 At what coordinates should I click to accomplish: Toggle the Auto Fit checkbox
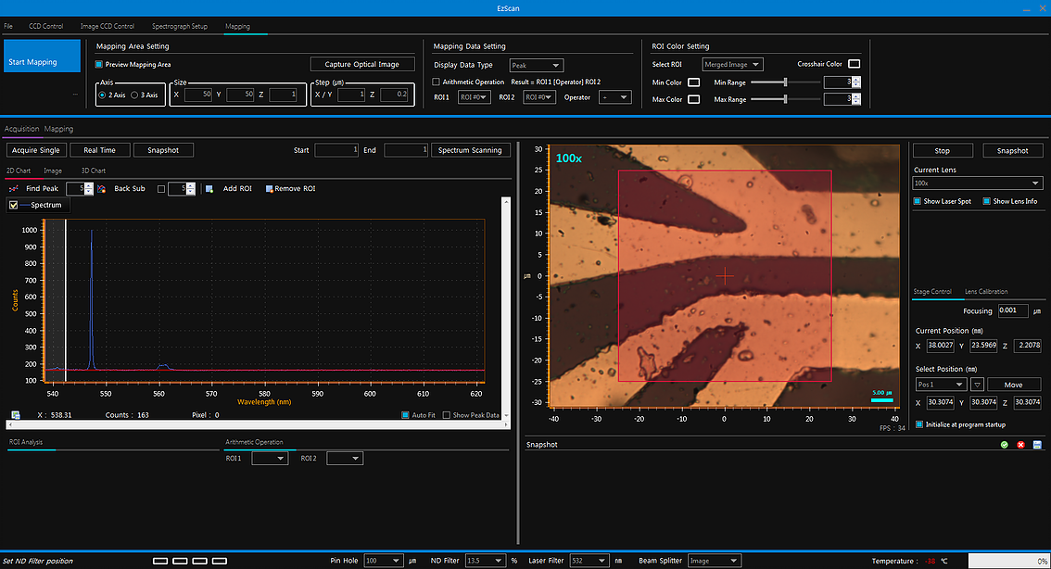coord(405,415)
